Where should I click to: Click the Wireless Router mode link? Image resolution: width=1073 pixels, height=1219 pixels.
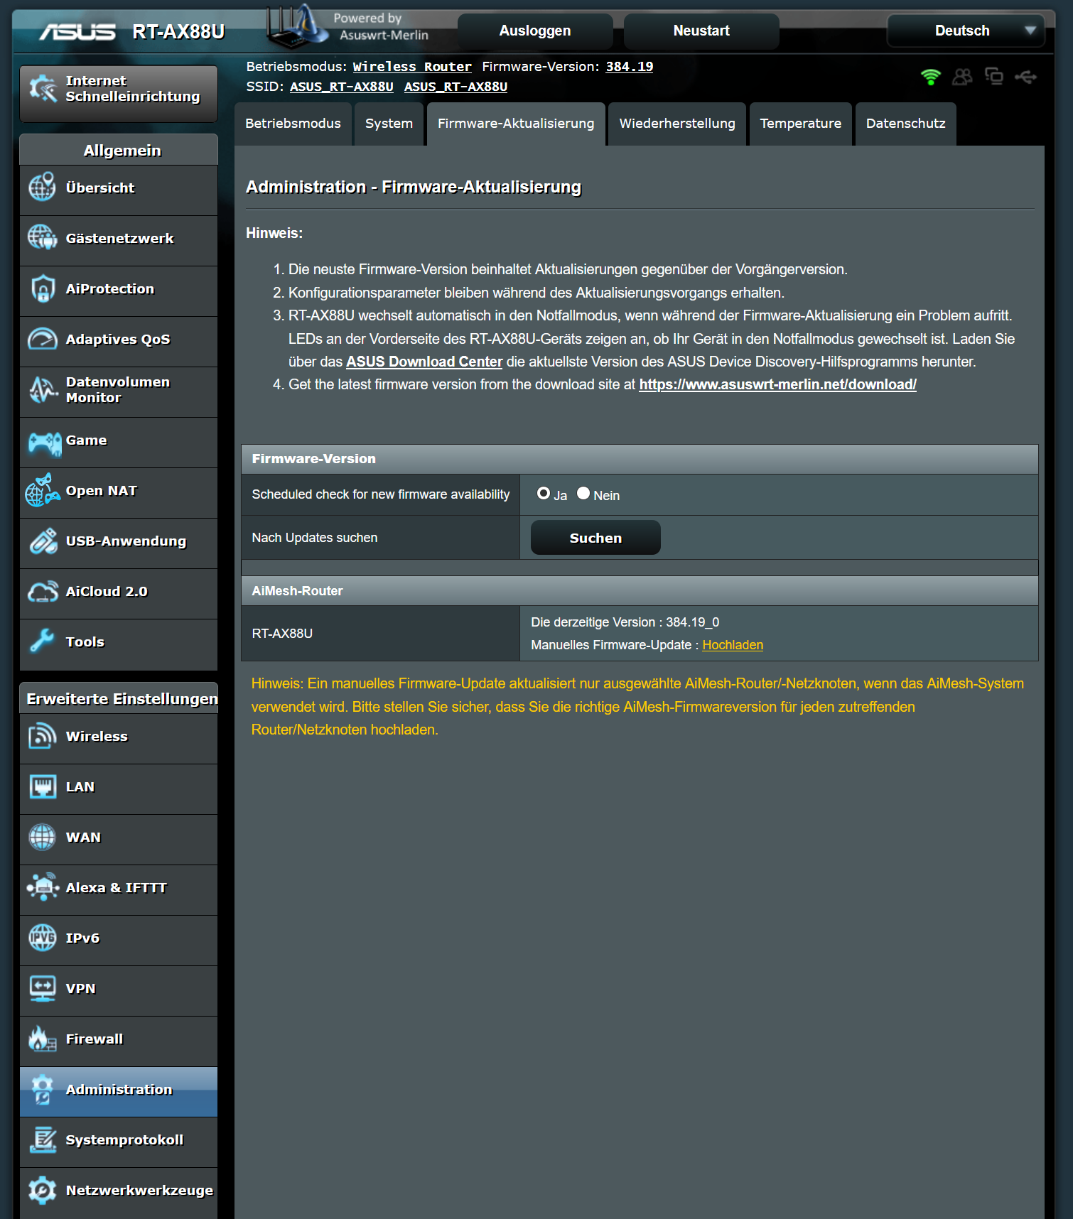(x=412, y=67)
